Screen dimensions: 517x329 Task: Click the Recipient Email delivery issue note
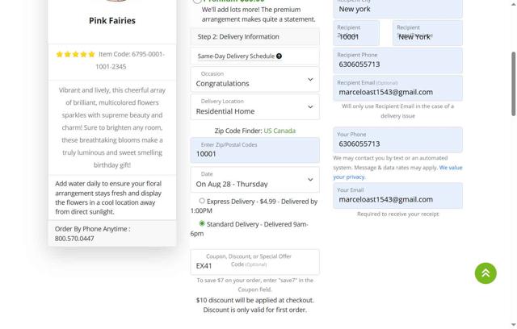click(397, 110)
